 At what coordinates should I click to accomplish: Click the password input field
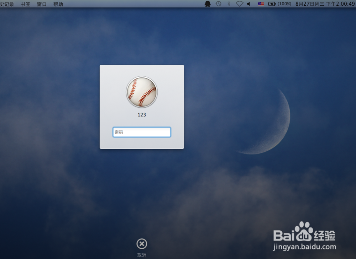tap(142, 132)
